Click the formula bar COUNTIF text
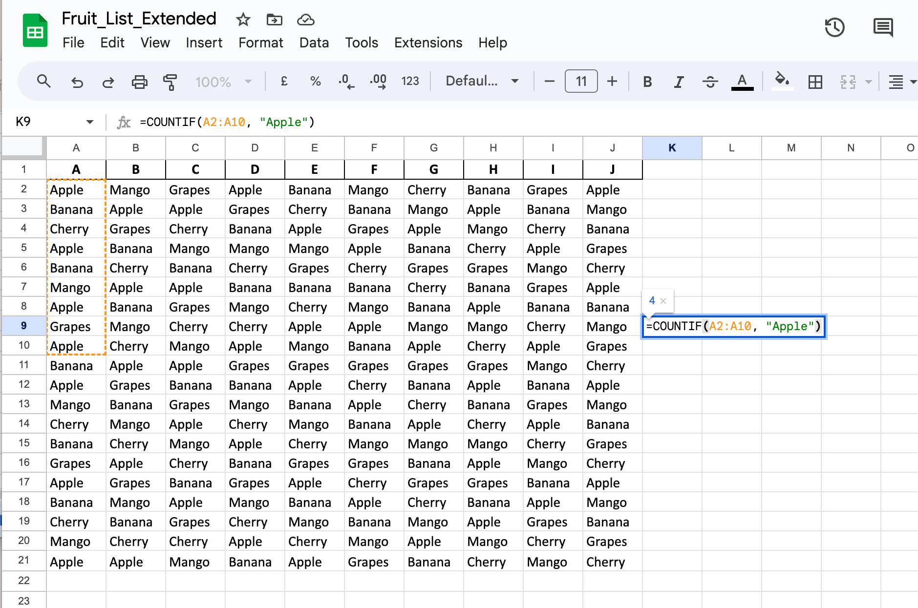Viewport: 918px width, 608px height. (x=227, y=122)
